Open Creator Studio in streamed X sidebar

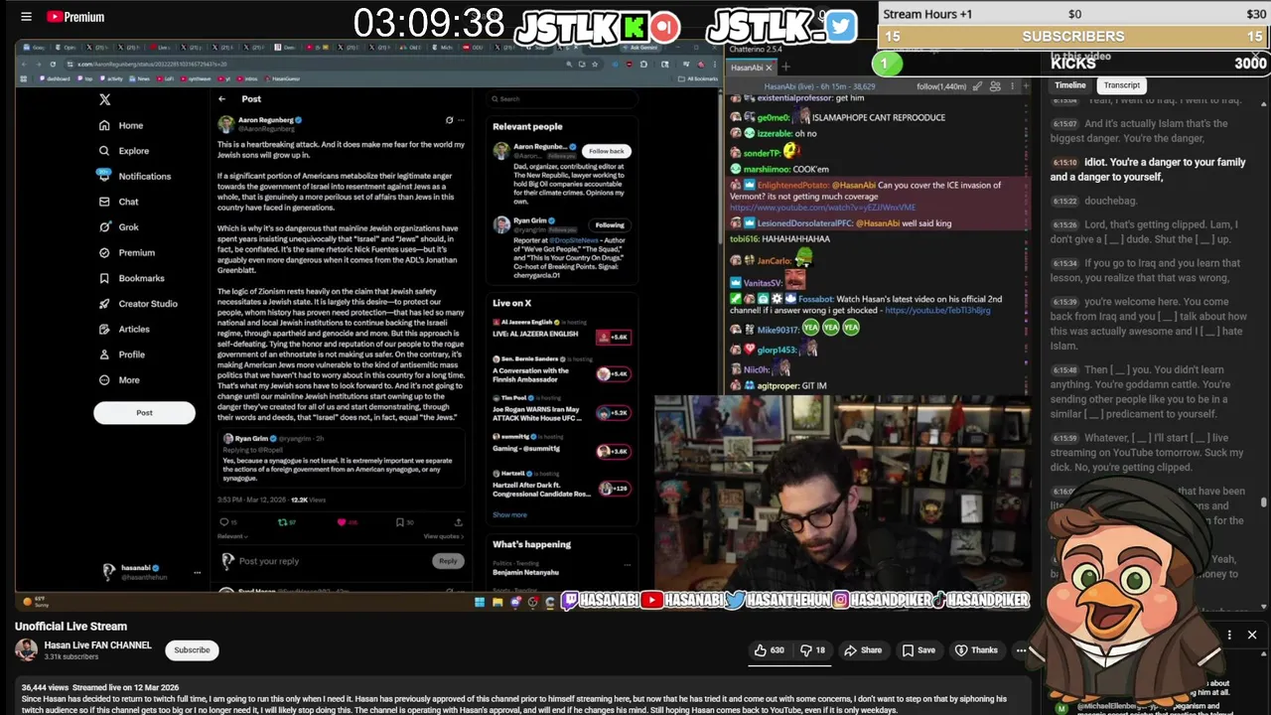tap(137, 304)
